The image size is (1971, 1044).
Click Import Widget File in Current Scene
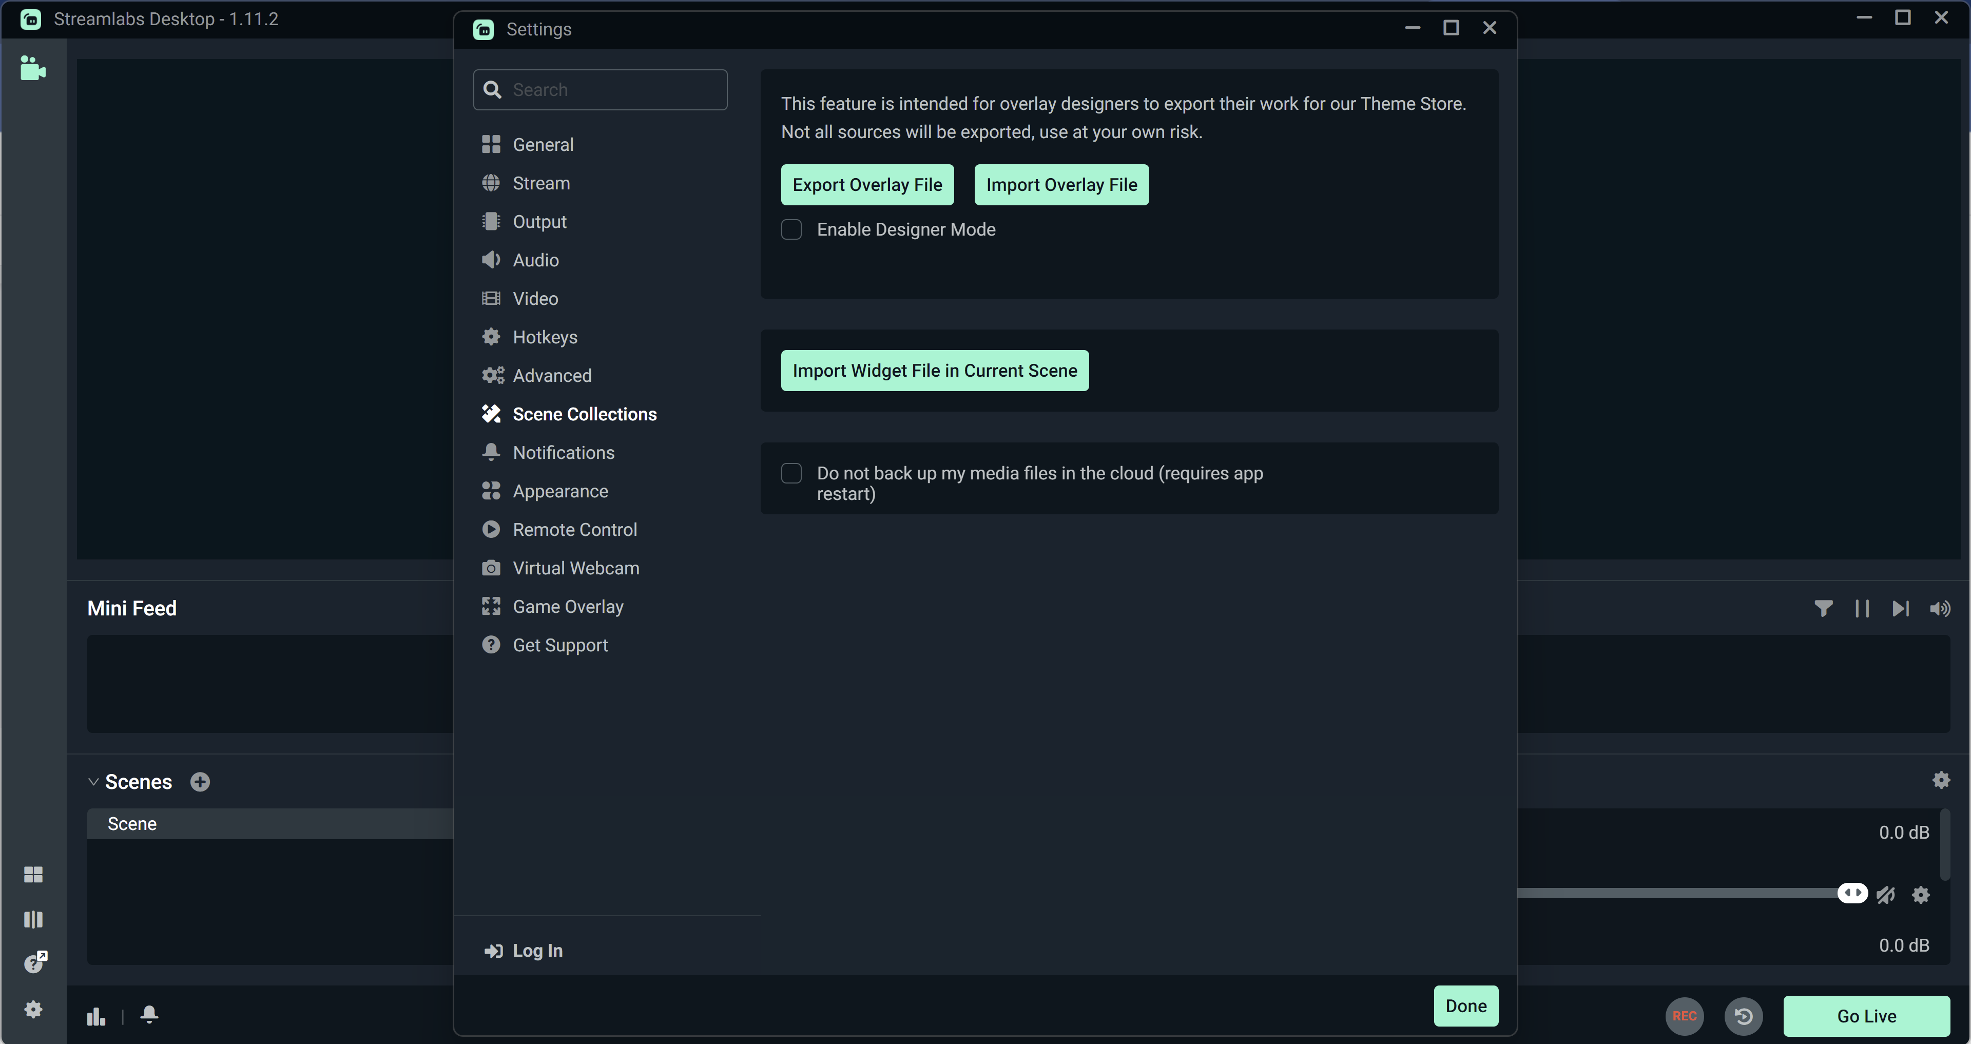(x=935, y=370)
